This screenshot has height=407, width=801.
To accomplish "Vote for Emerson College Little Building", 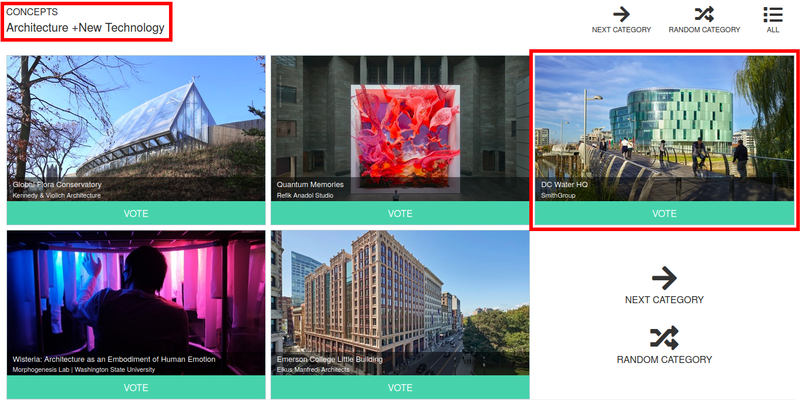I will 400,388.
